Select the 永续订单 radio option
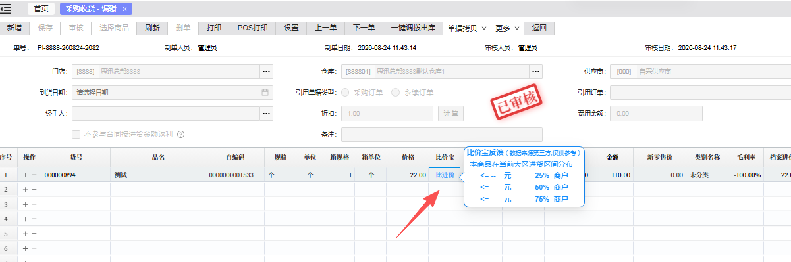This screenshot has width=791, height=262. tap(396, 93)
